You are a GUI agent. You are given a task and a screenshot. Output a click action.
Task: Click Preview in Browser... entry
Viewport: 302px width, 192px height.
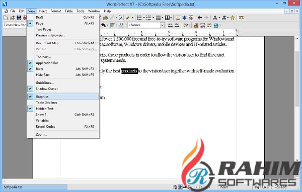(63, 35)
